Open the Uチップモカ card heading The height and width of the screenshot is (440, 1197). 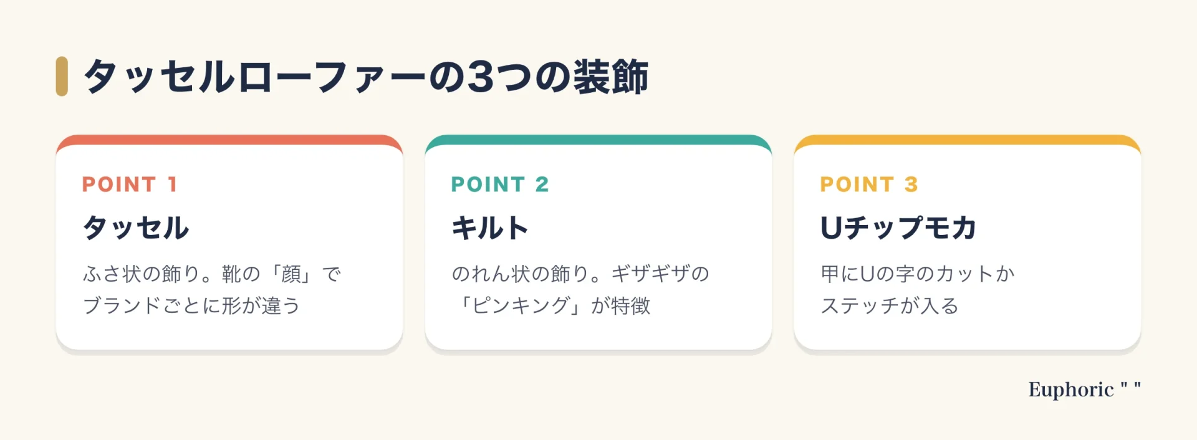point(898,227)
